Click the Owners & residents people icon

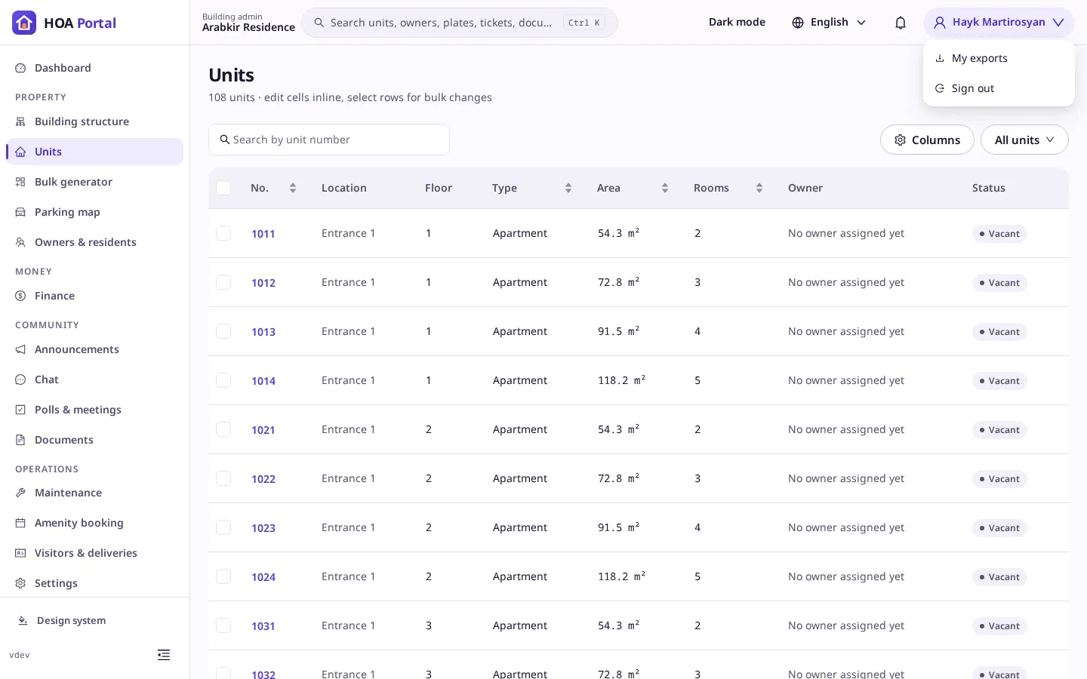[x=20, y=242]
